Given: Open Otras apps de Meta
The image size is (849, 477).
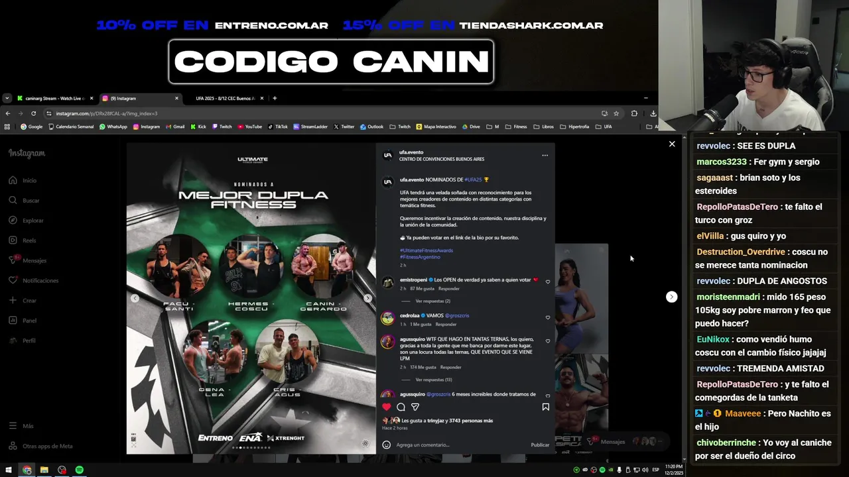Looking at the screenshot, I should 40,446.
